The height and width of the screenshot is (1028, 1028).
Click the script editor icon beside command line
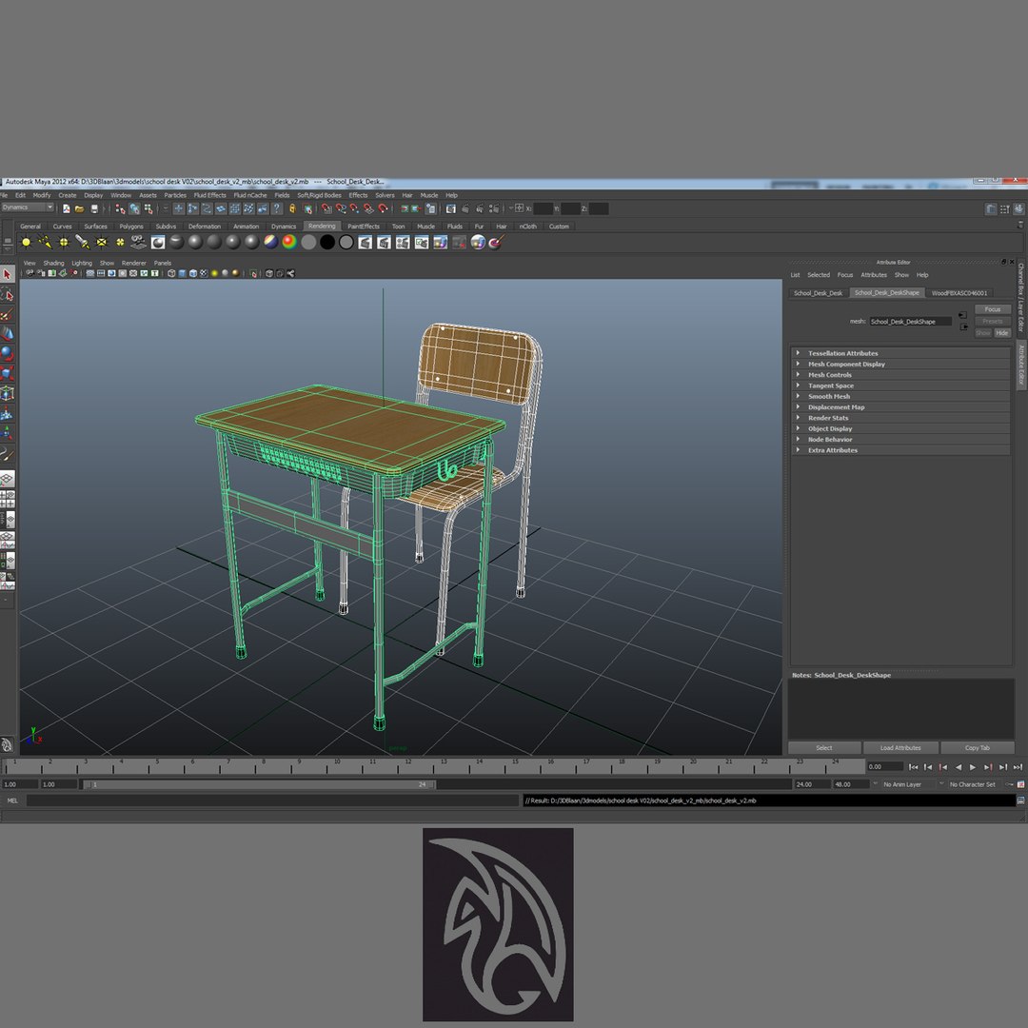click(1020, 801)
